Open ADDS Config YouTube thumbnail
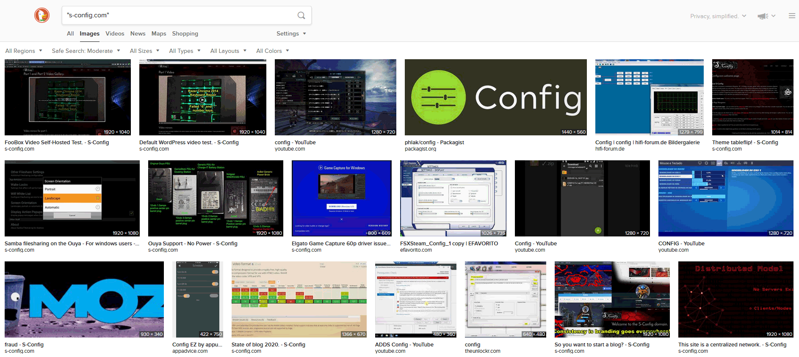The width and height of the screenshot is (799, 357). 416,299
